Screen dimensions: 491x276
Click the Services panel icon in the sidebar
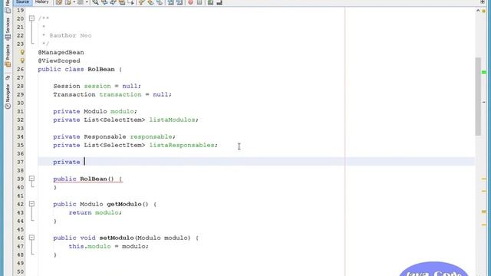pos(8,38)
